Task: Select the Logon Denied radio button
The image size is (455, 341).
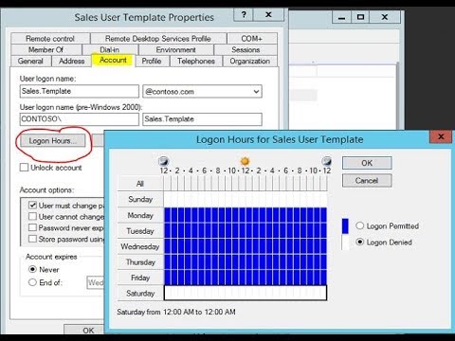Action: (360, 242)
